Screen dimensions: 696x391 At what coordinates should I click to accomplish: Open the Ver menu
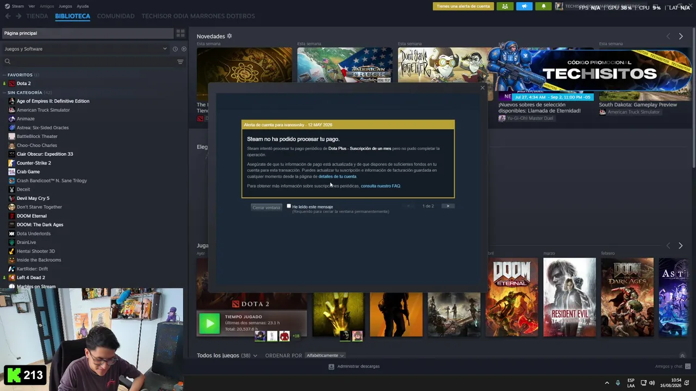click(32, 7)
